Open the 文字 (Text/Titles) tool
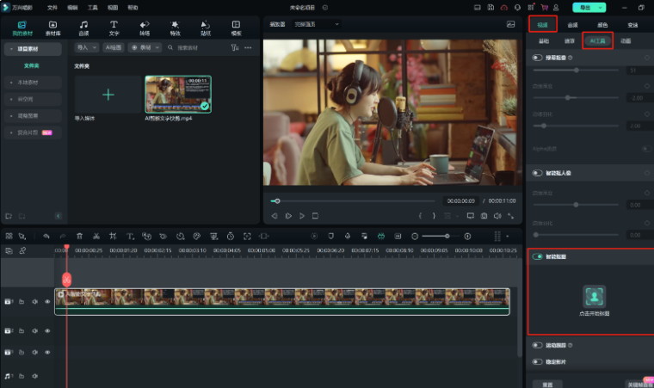This screenshot has height=388, width=654. (x=114, y=28)
